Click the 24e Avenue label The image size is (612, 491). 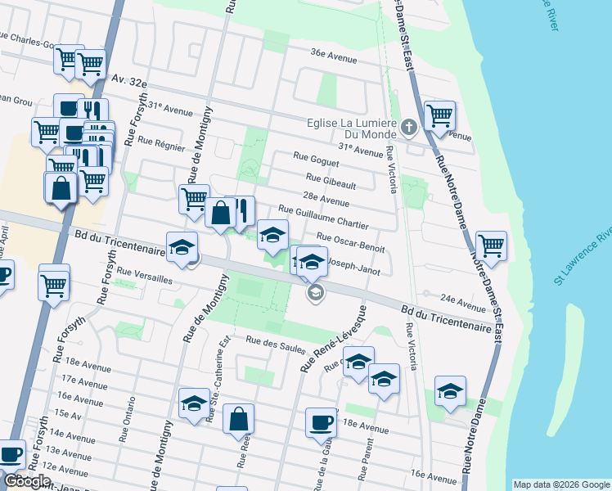pyautogui.click(x=463, y=303)
